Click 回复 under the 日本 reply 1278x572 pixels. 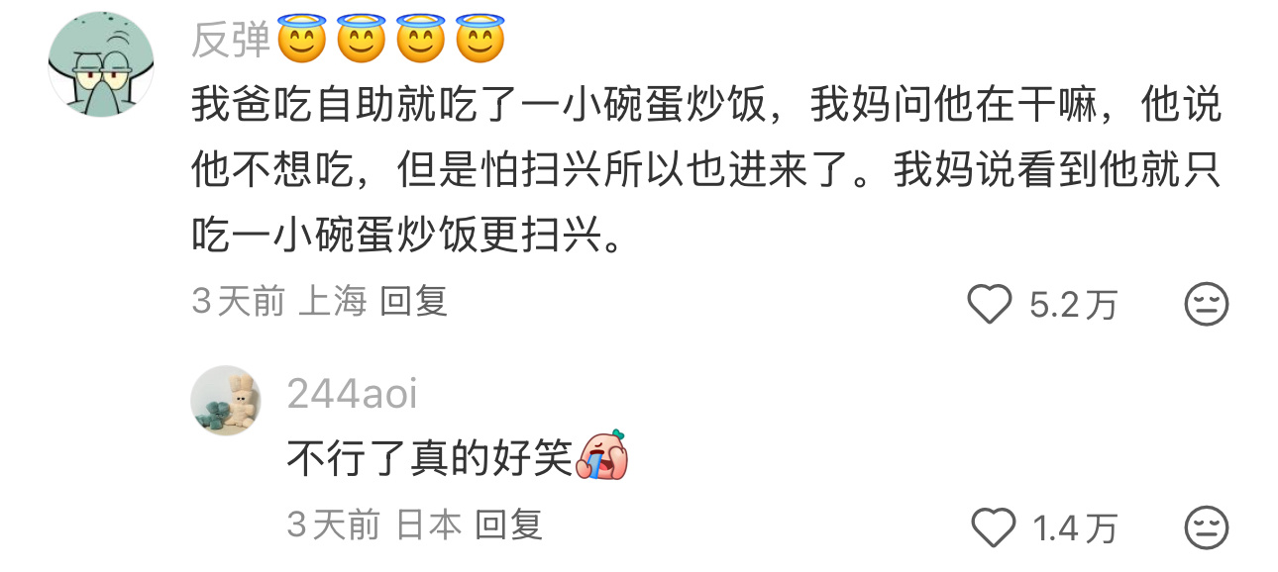509,524
